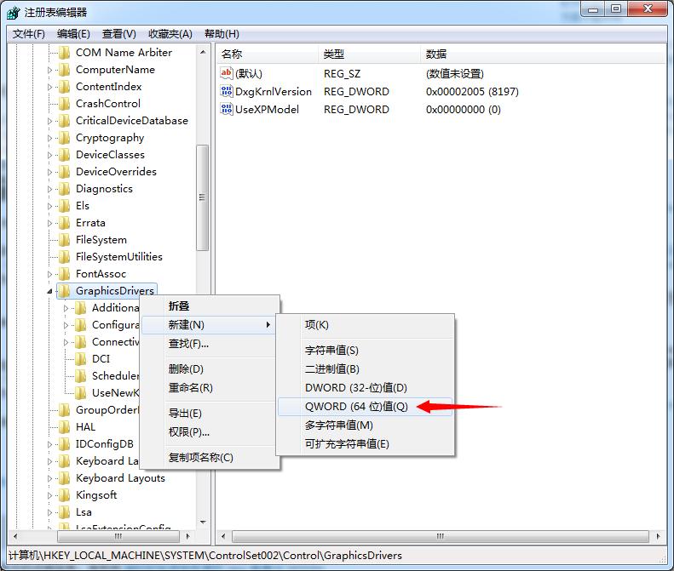Choose 权限(P)... in the context menu
The width and height of the screenshot is (674, 571).
pos(189,432)
